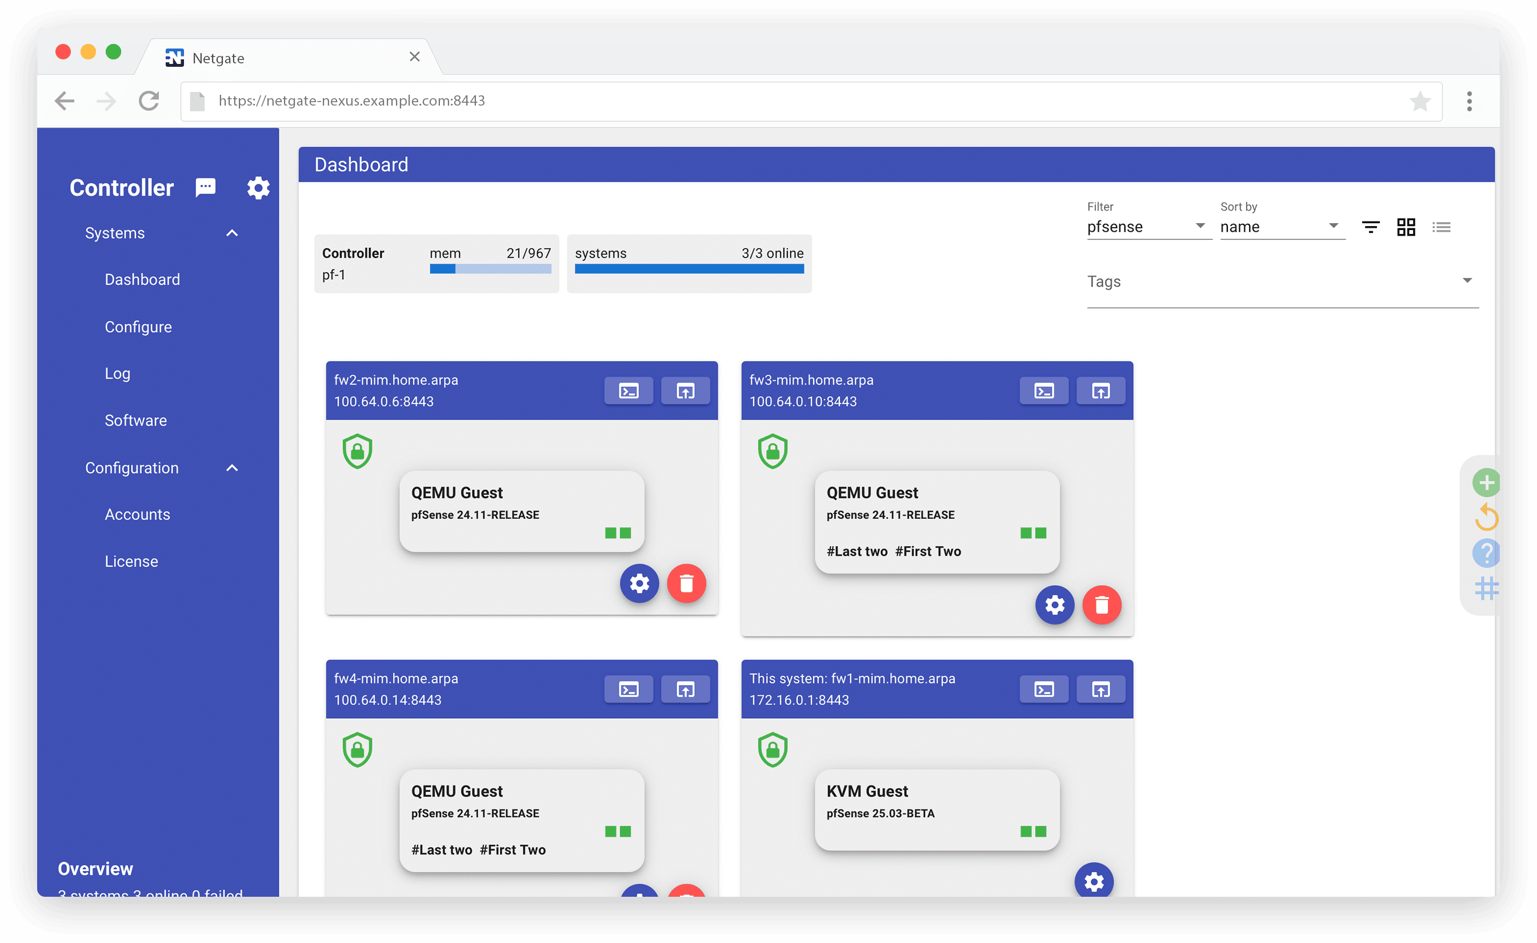Open the Dashboard menu item in sidebar
Screen dimensions: 1537x943
142,279
